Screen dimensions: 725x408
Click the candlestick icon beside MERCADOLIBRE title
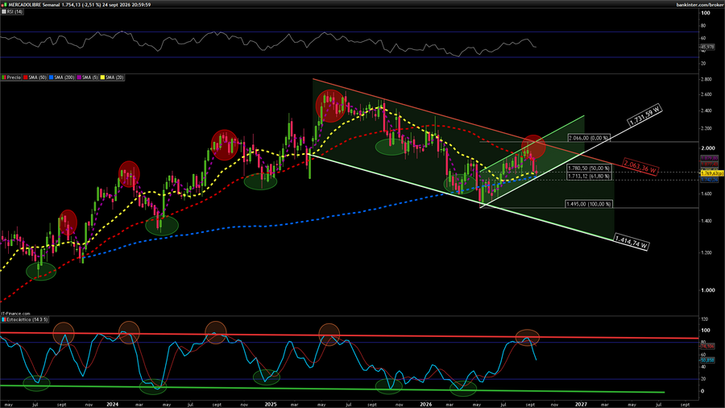pos(4,5)
